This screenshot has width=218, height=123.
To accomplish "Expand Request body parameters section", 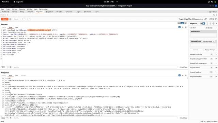I will coord(216,63).
